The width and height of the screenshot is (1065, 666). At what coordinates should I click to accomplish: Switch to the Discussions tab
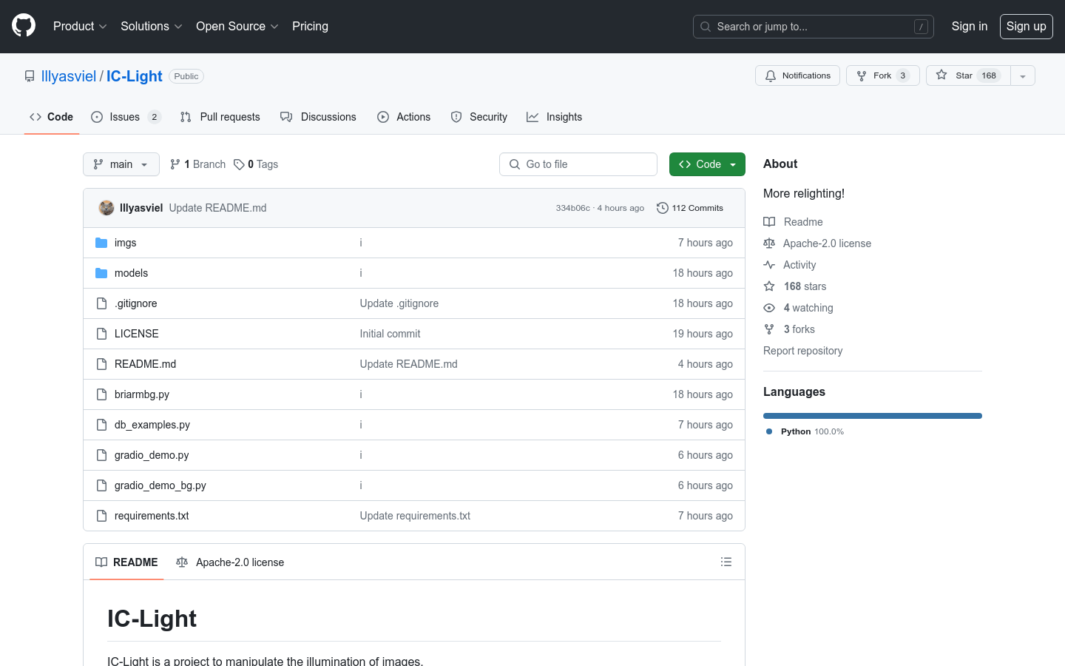click(318, 117)
